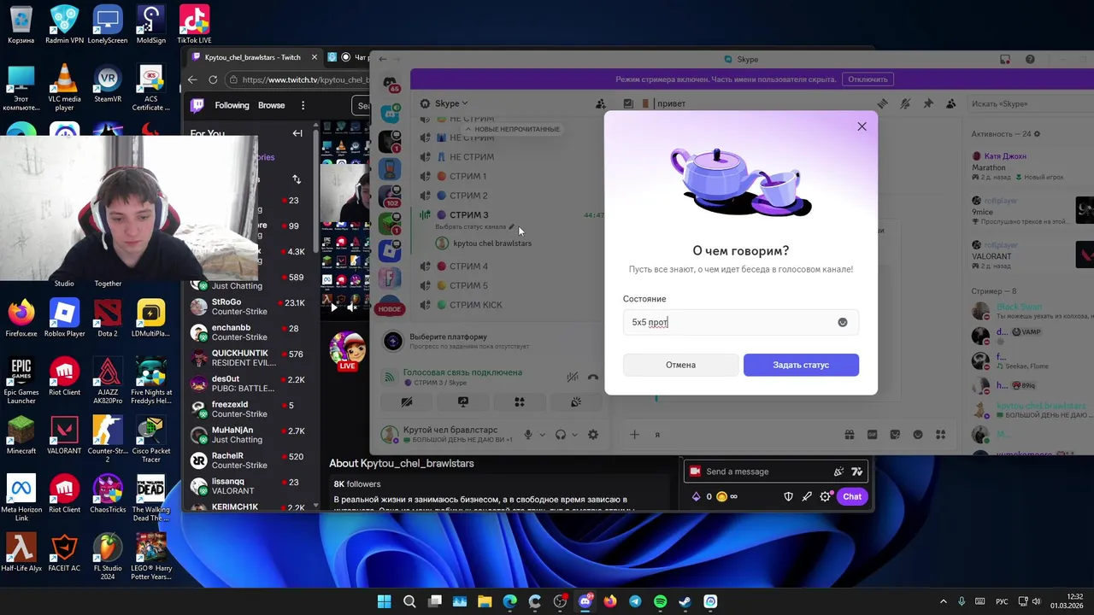Collapse the Twitch For You sidebar
This screenshot has width=1094, height=615.
297,133
